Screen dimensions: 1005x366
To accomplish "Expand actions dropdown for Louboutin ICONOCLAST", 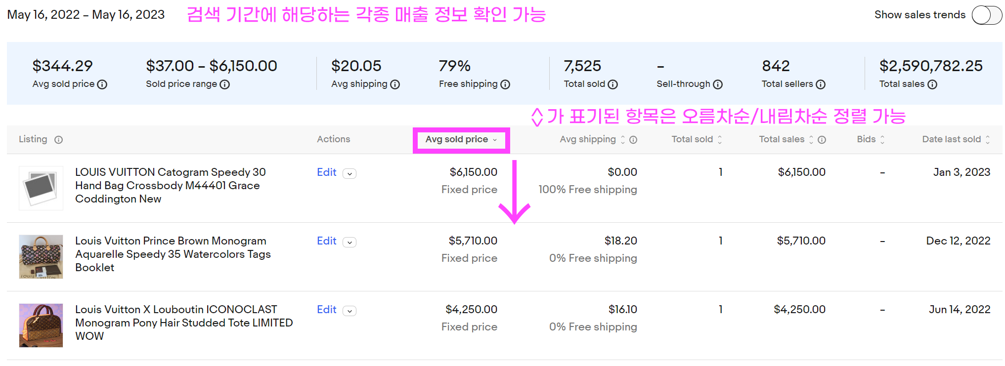I will pyautogui.click(x=350, y=311).
